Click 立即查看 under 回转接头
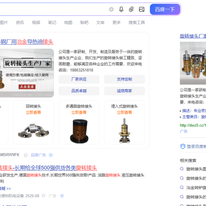This screenshot has height=206, width=206. [33, 113]
